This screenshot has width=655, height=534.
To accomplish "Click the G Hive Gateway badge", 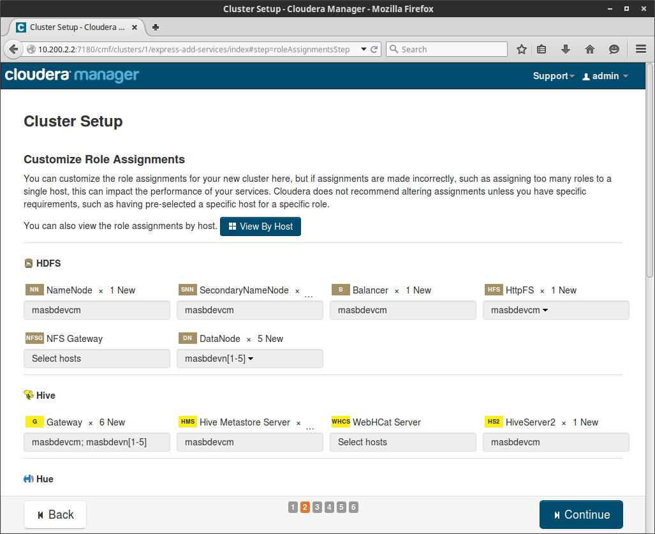I will pos(34,422).
